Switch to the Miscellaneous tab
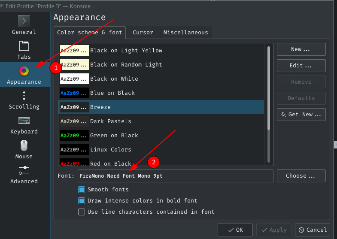The width and height of the screenshot is (337, 239). point(185,33)
